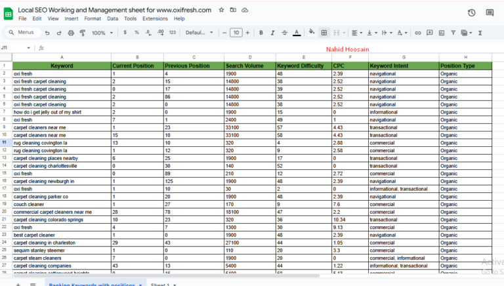Format as currency with dollar icon

pos(125,32)
